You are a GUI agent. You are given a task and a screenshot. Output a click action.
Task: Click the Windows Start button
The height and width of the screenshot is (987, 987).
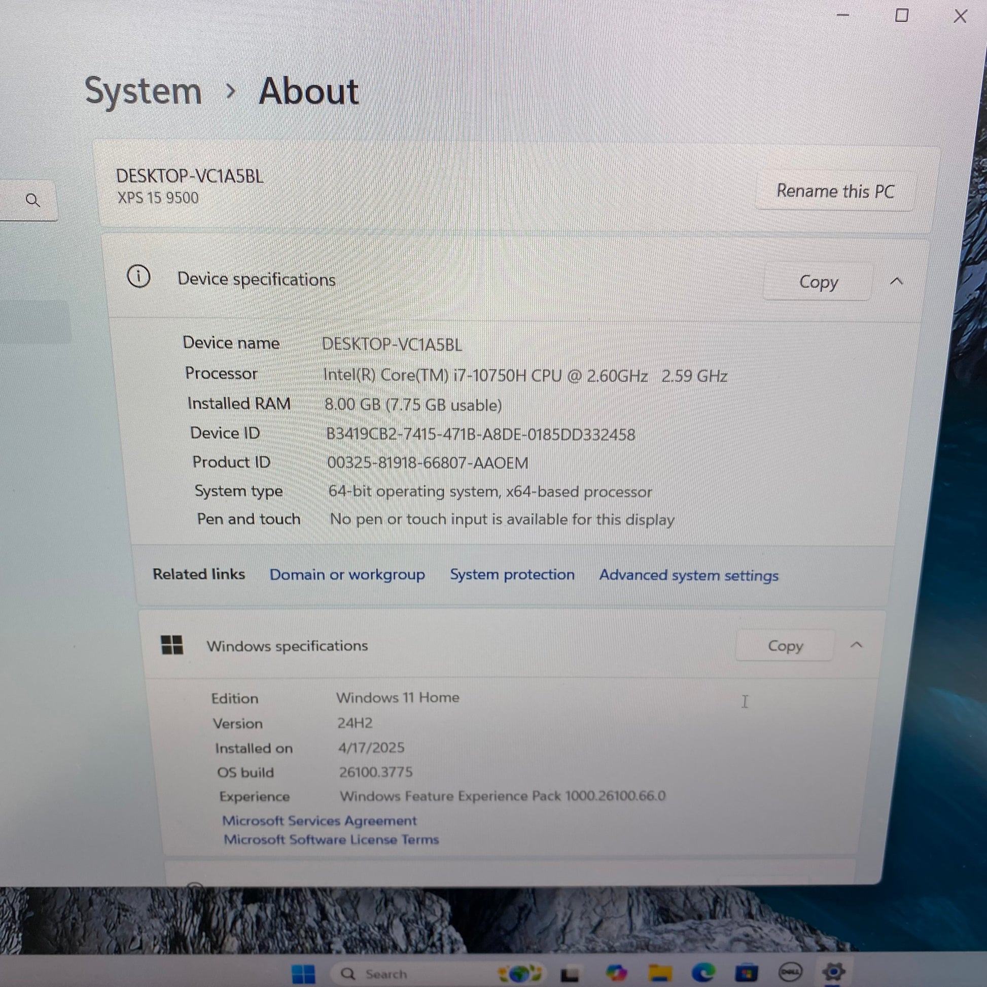coord(303,973)
